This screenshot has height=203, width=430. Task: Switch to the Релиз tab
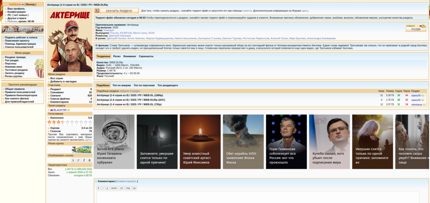point(117,56)
